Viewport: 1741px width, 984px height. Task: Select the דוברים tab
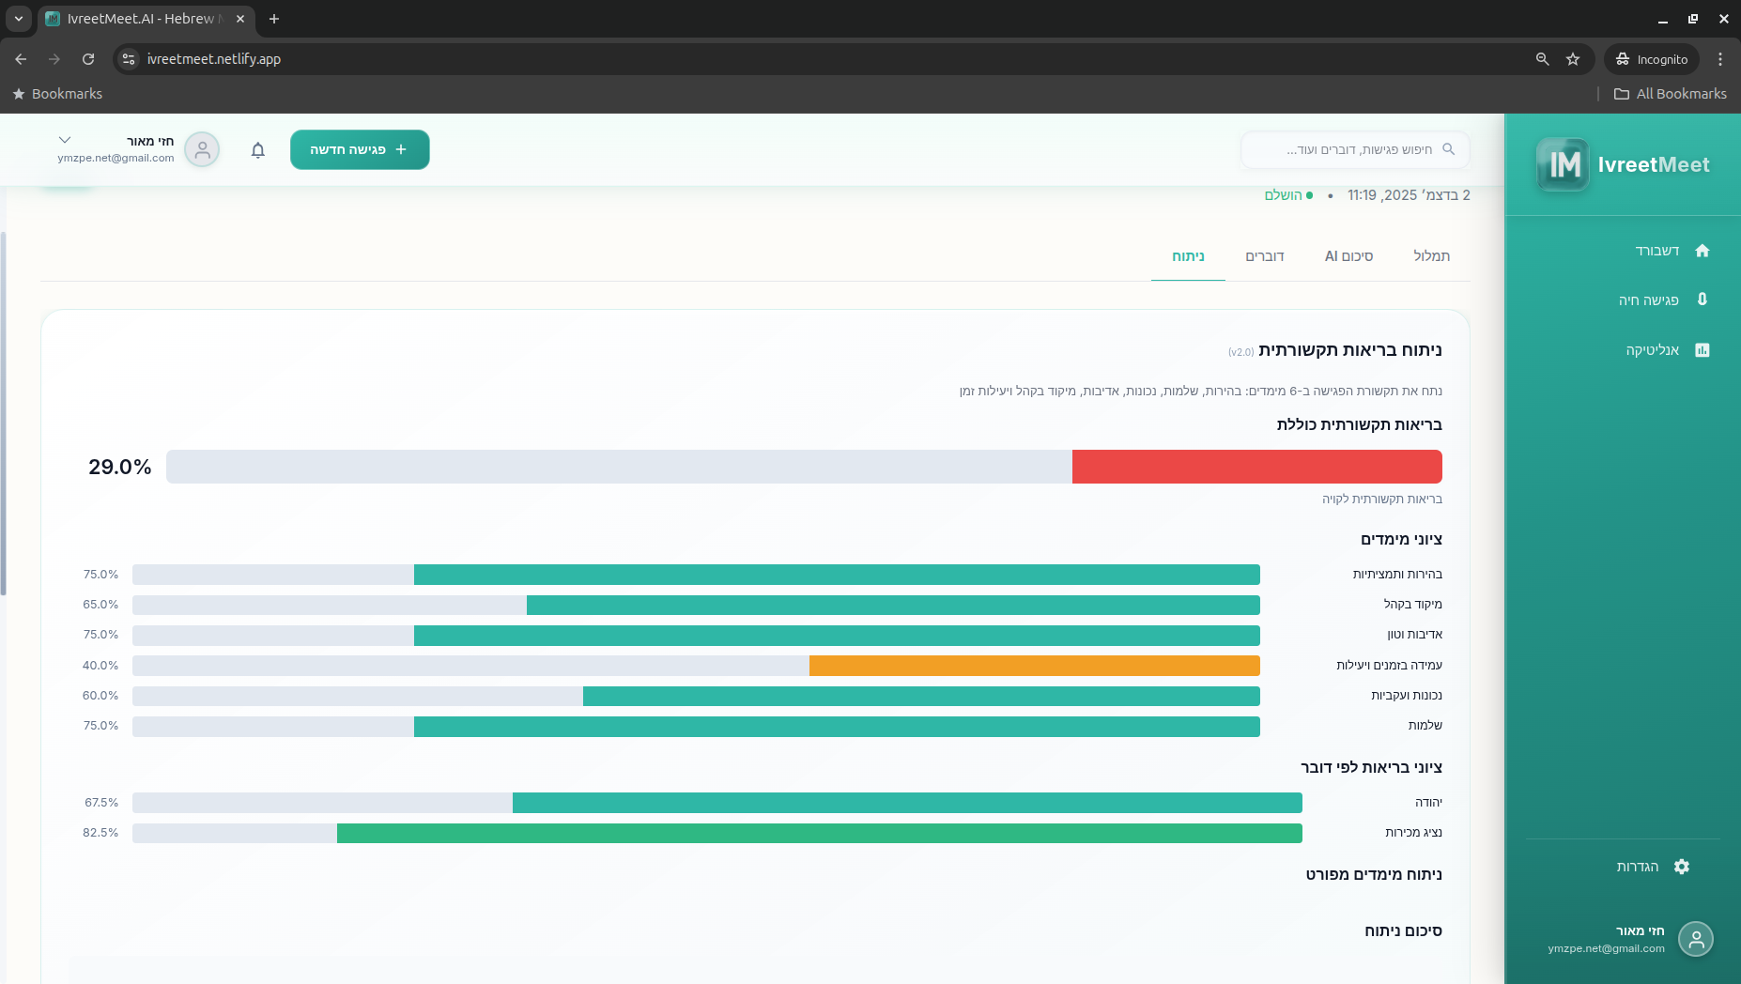point(1264,256)
